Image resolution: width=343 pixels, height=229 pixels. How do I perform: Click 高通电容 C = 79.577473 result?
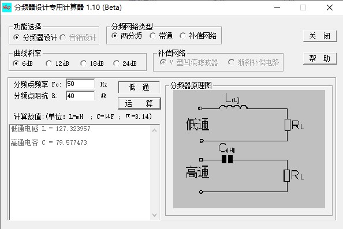(x=49, y=142)
